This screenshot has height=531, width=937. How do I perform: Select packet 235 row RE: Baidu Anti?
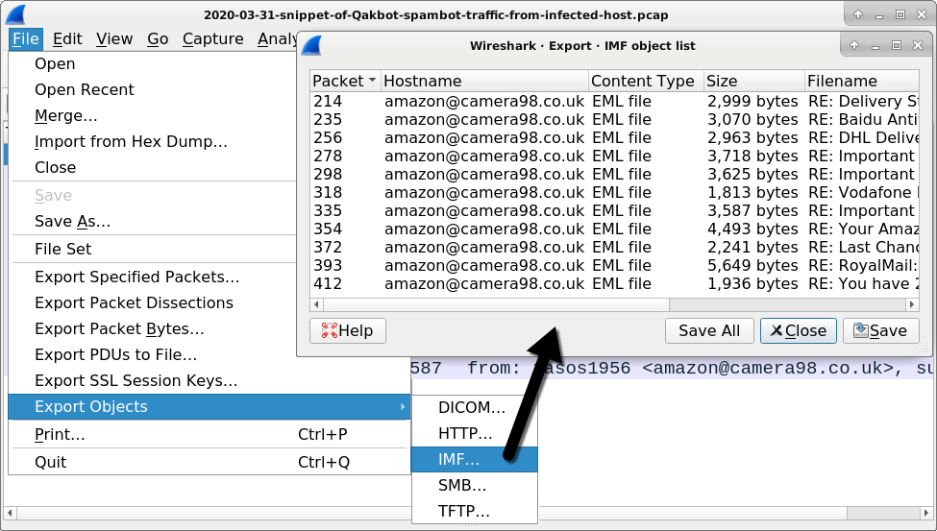[614, 119]
